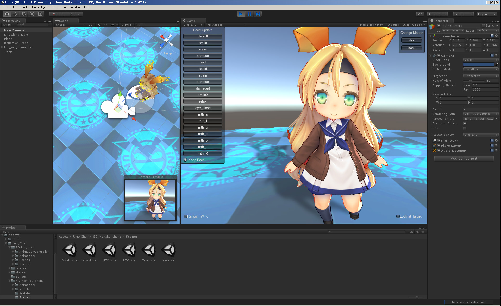The image size is (501, 306).
Task: Open the Projection Perspective dropdown
Action: 481,76
